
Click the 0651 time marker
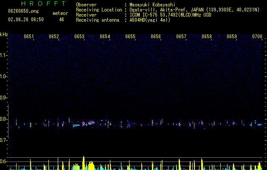click(28, 37)
